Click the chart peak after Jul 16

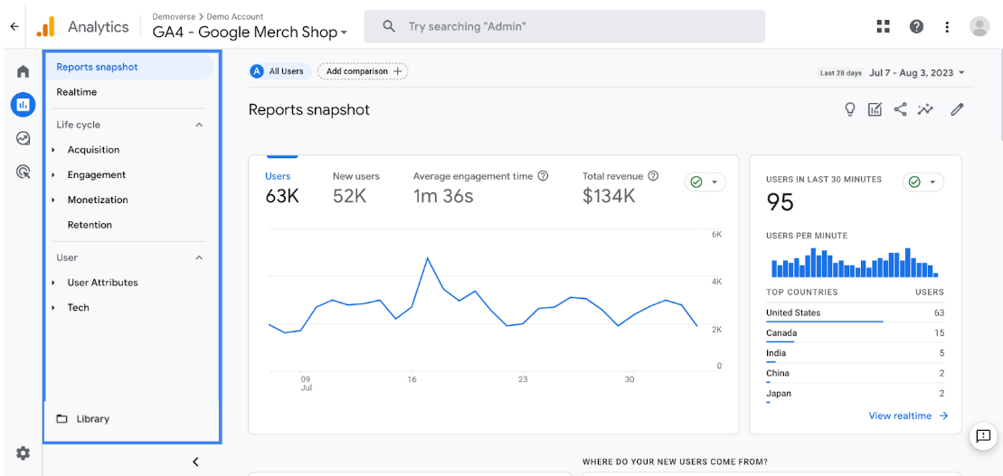(x=427, y=258)
